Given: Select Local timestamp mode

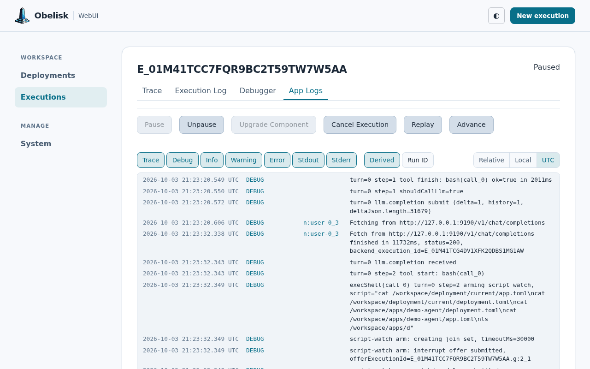Looking at the screenshot, I should pos(523,160).
